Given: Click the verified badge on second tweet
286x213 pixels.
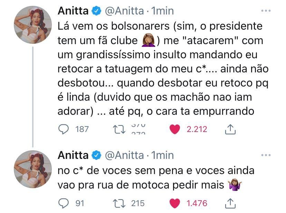Looking at the screenshot, I should coord(96,156).
